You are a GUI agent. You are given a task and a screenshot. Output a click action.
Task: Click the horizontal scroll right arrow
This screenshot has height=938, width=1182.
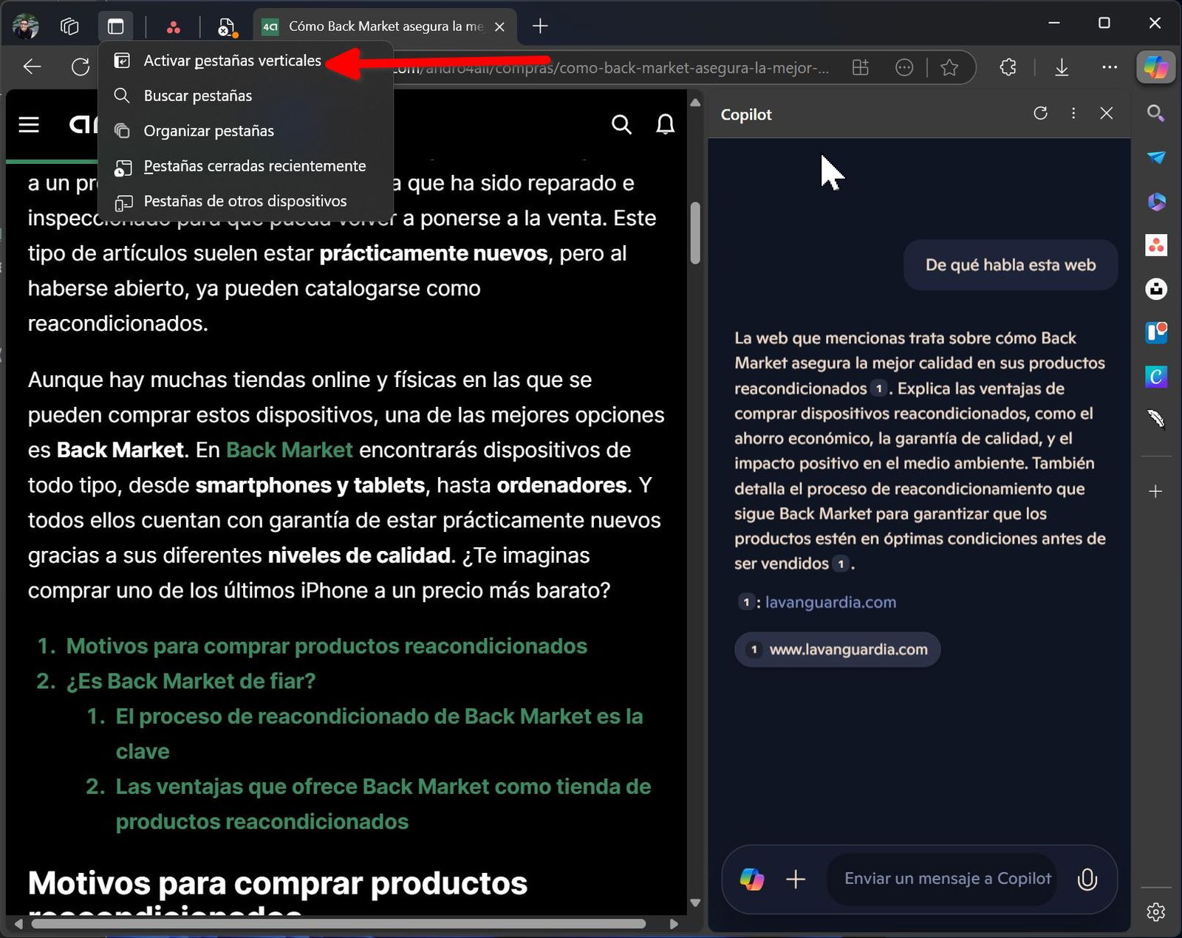[674, 923]
